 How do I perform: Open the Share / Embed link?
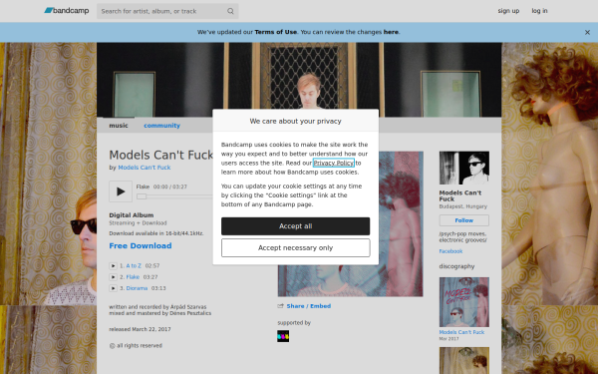click(x=309, y=306)
